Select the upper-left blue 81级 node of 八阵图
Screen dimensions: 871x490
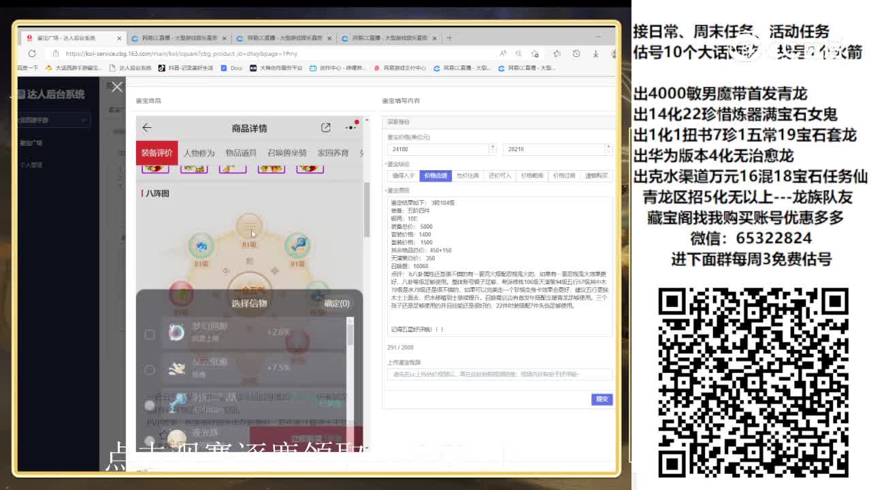click(x=201, y=246)
